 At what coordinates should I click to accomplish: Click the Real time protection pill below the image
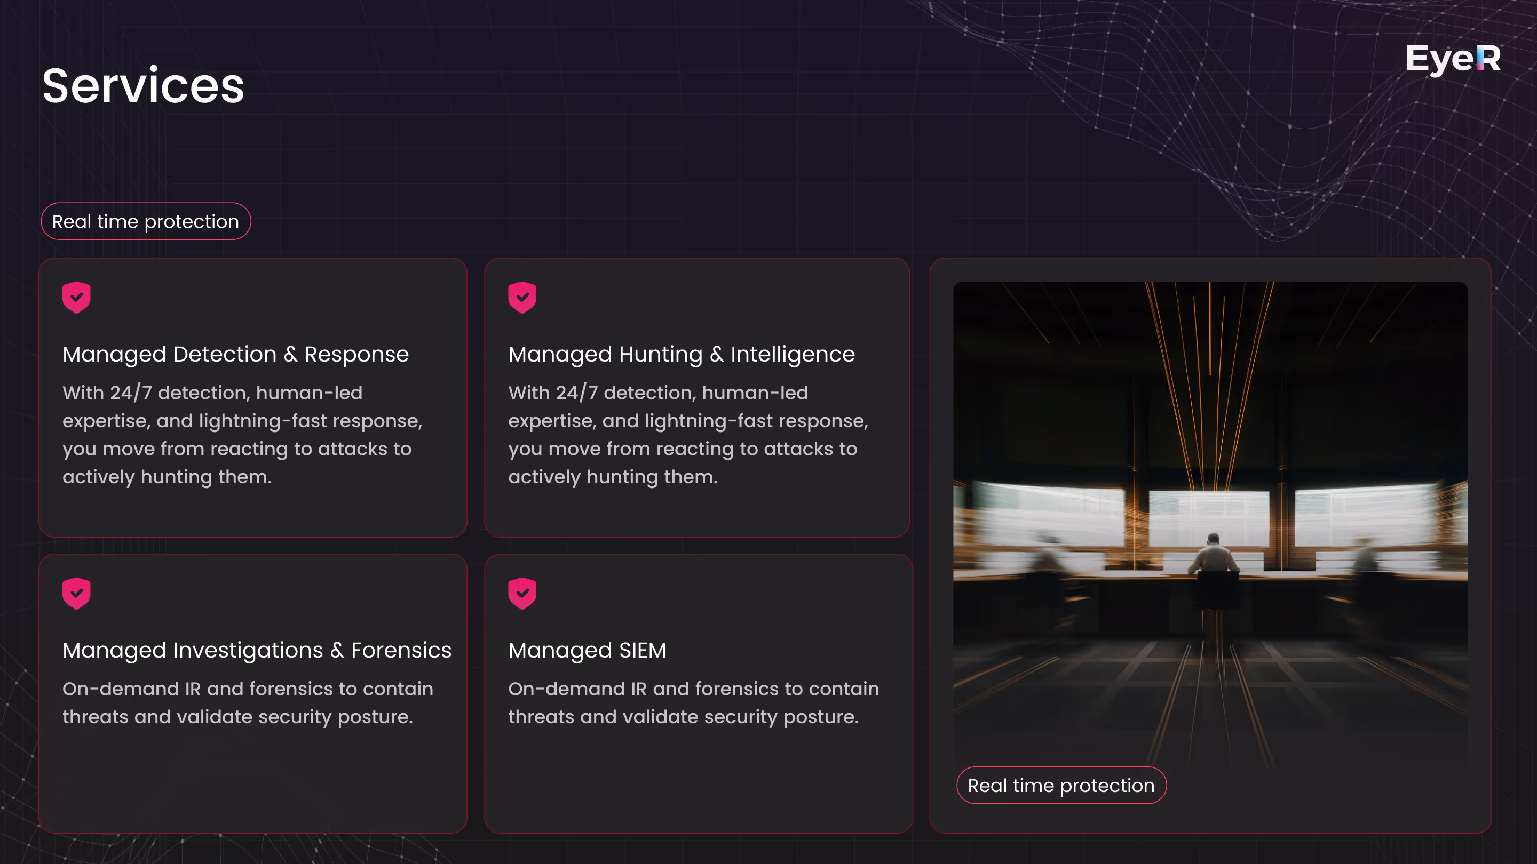pos(1061,785)
